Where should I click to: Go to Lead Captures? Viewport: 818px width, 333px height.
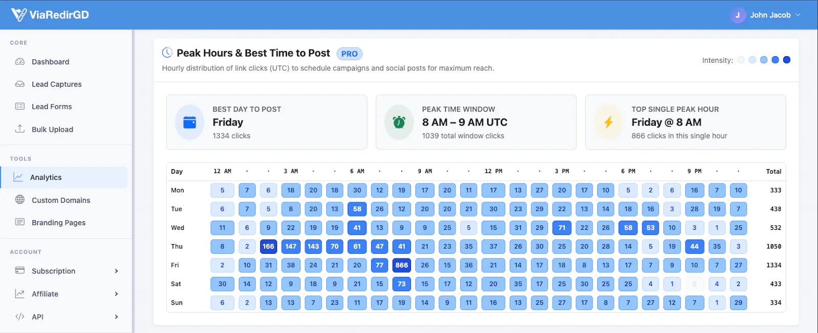point(57,84)
